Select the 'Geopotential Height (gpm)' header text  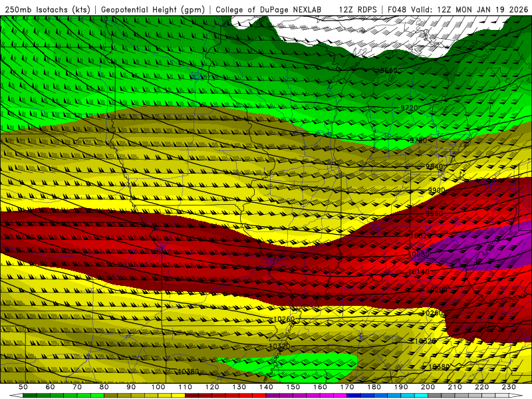coord(153,9)
